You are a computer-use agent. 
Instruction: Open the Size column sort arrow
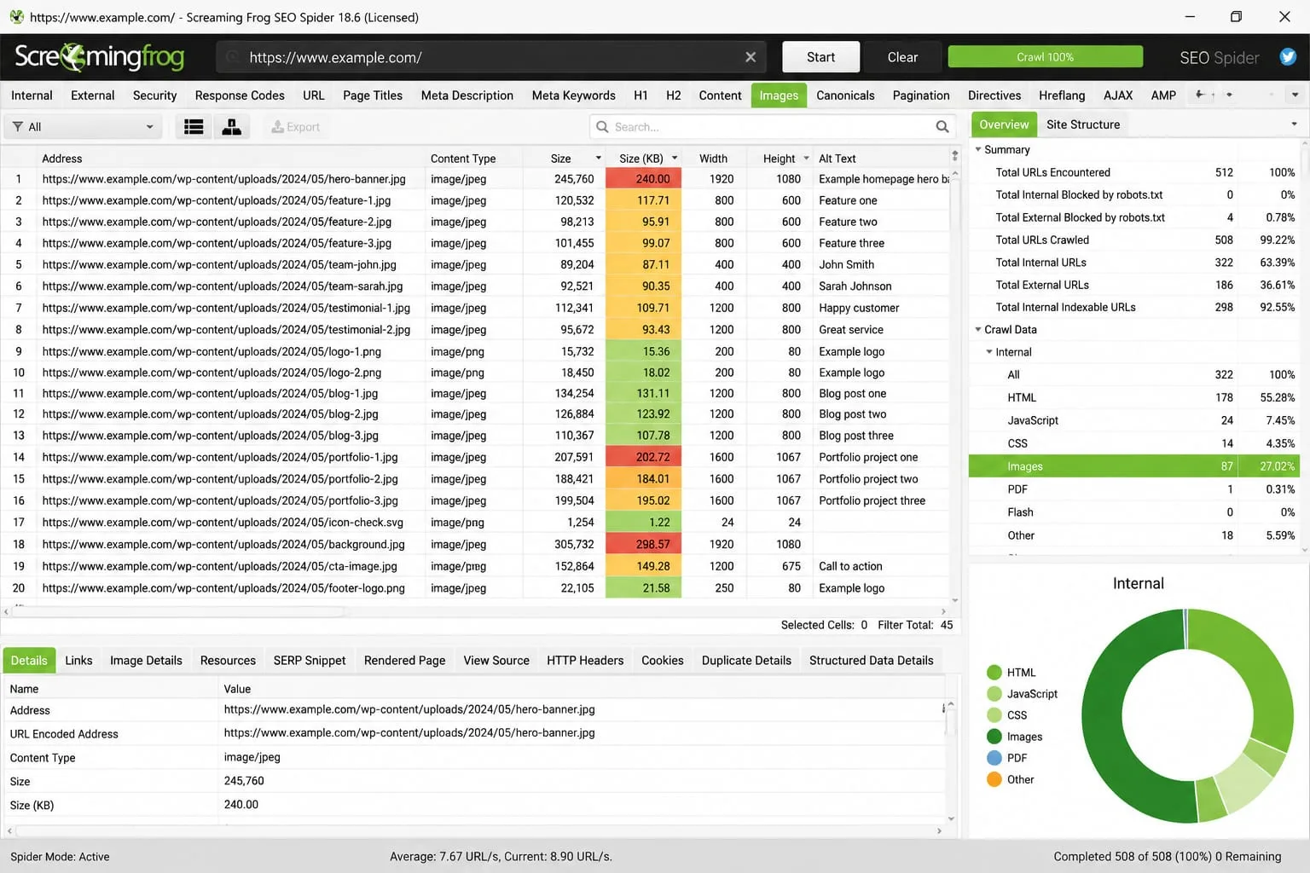tap(598, 158)
